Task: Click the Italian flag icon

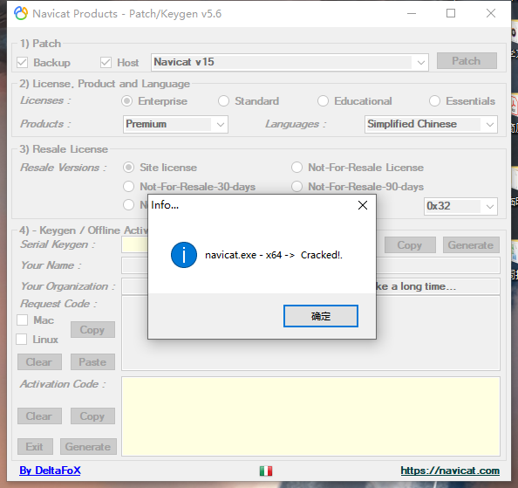Action: [x=266, y=471]
